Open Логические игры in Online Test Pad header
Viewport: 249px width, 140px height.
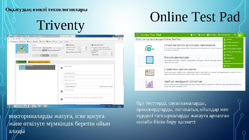click(224, 35)
